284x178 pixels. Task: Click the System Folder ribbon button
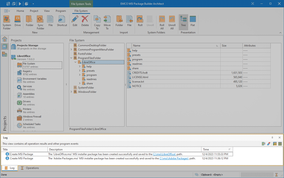[7, 22]
